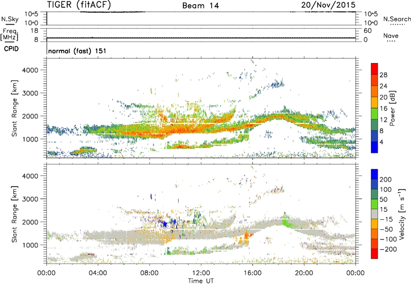Click the orange velocity streak near 15:30 UT

click(246, 237)
